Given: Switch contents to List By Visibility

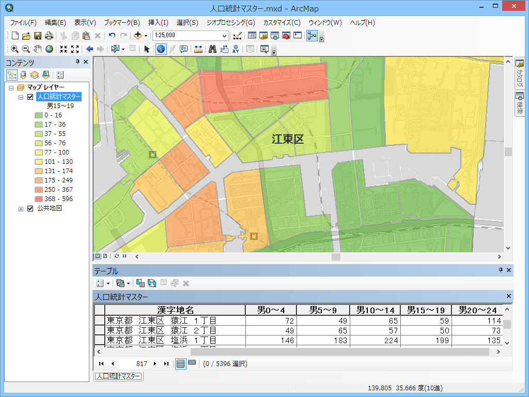Looking at the screenshot, I should click(35, 74).
